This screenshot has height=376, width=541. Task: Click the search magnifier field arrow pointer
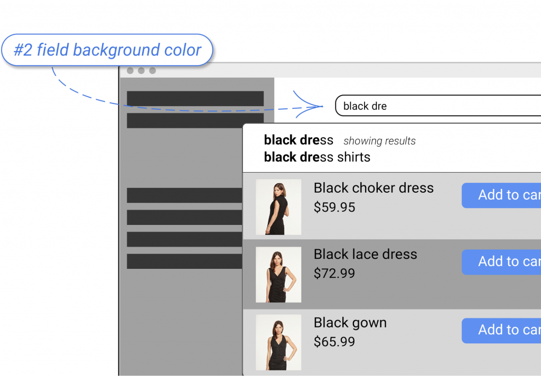[x=313, y=107]
